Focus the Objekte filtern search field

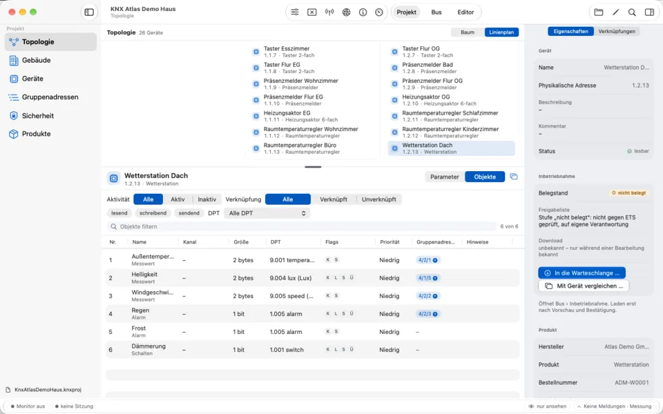click(x=302, y=227)
